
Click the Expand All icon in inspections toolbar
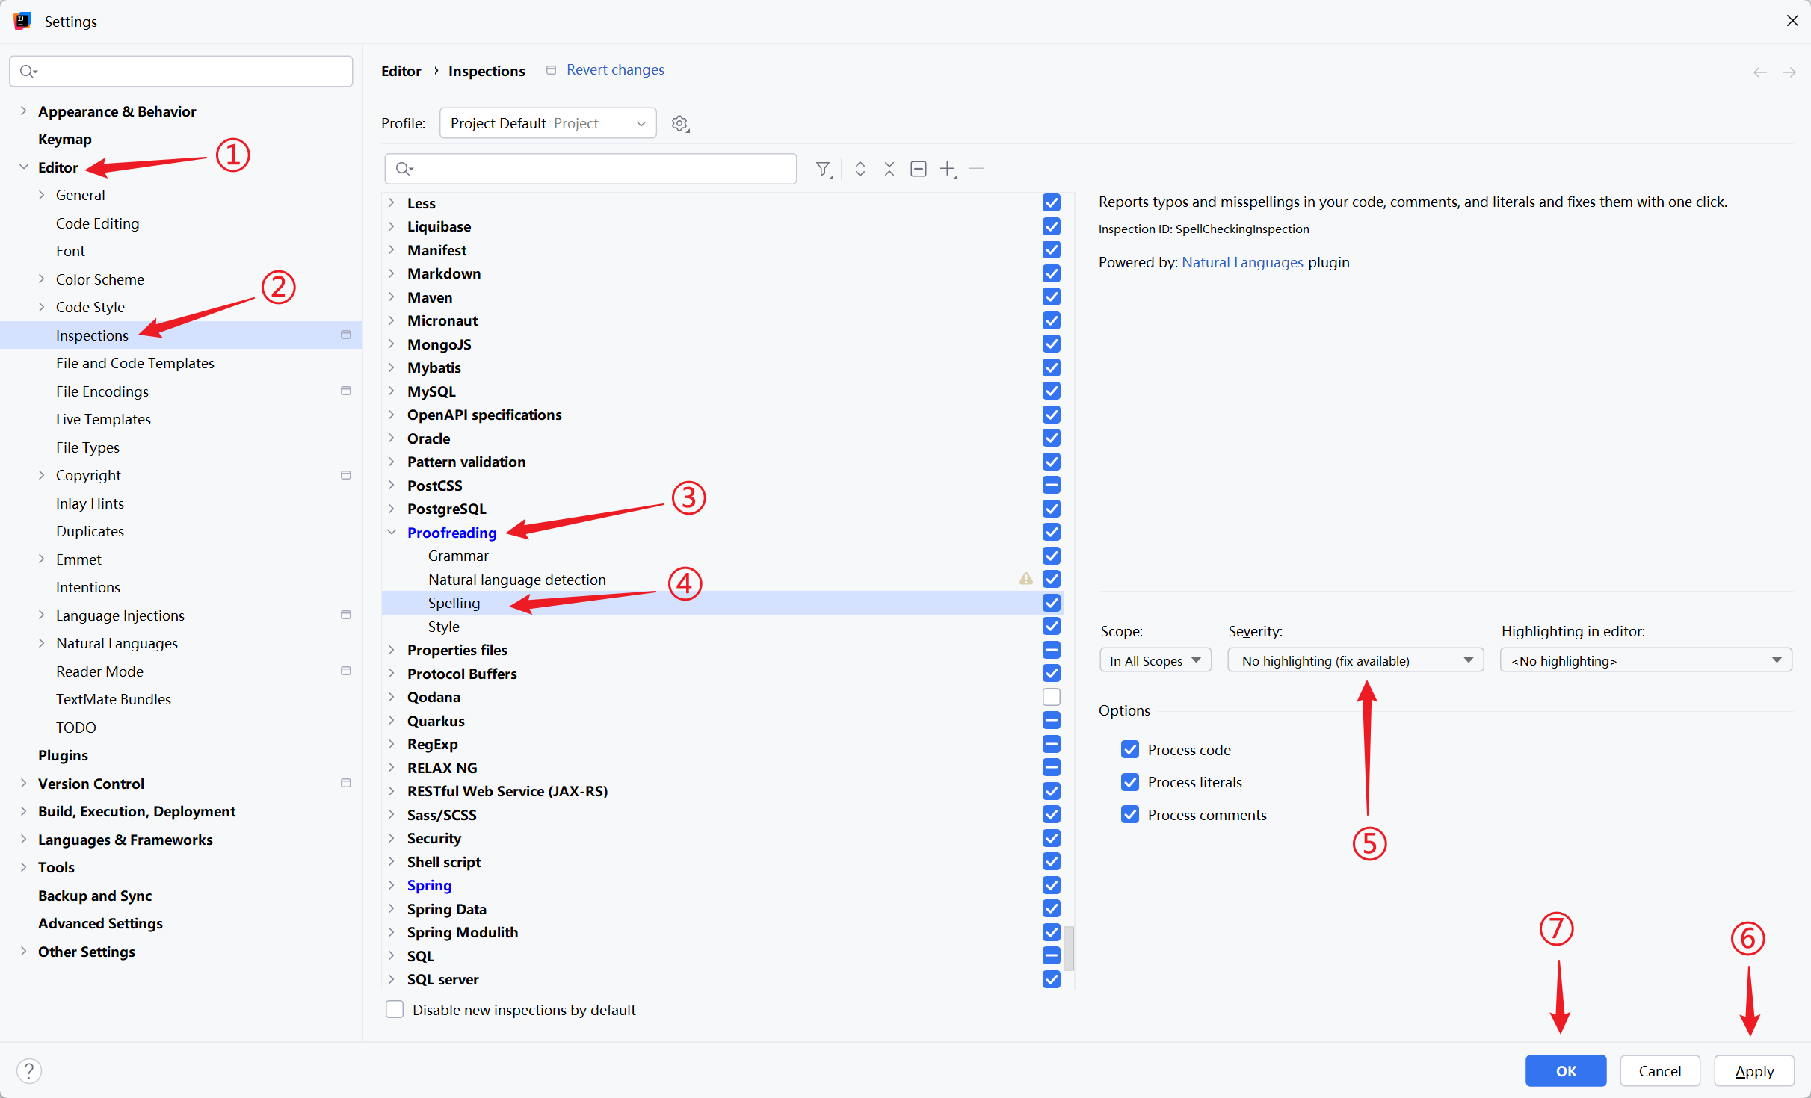[x=860, y=169]
